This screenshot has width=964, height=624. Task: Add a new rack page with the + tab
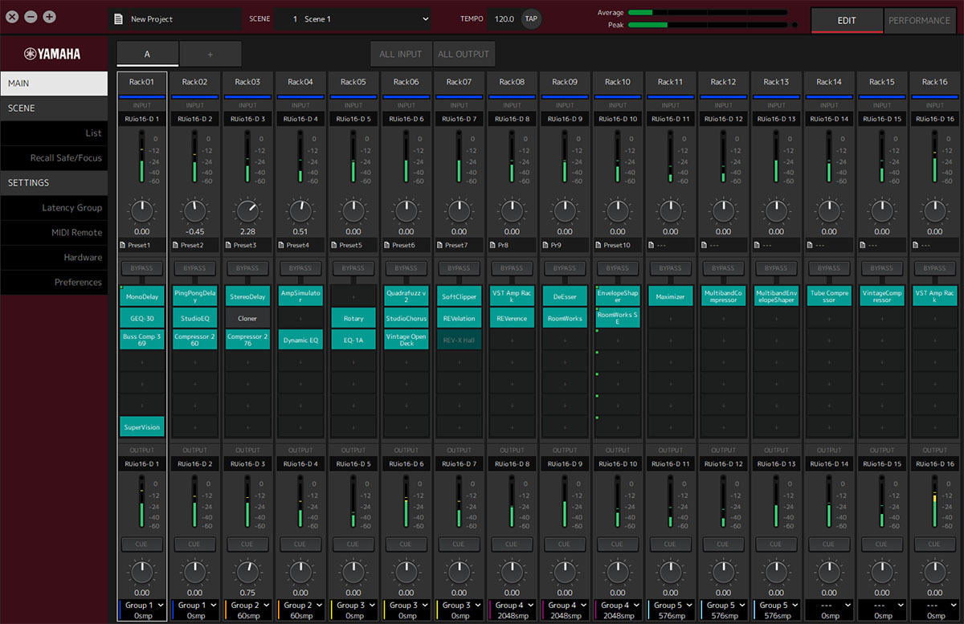[x=210, y=54]
